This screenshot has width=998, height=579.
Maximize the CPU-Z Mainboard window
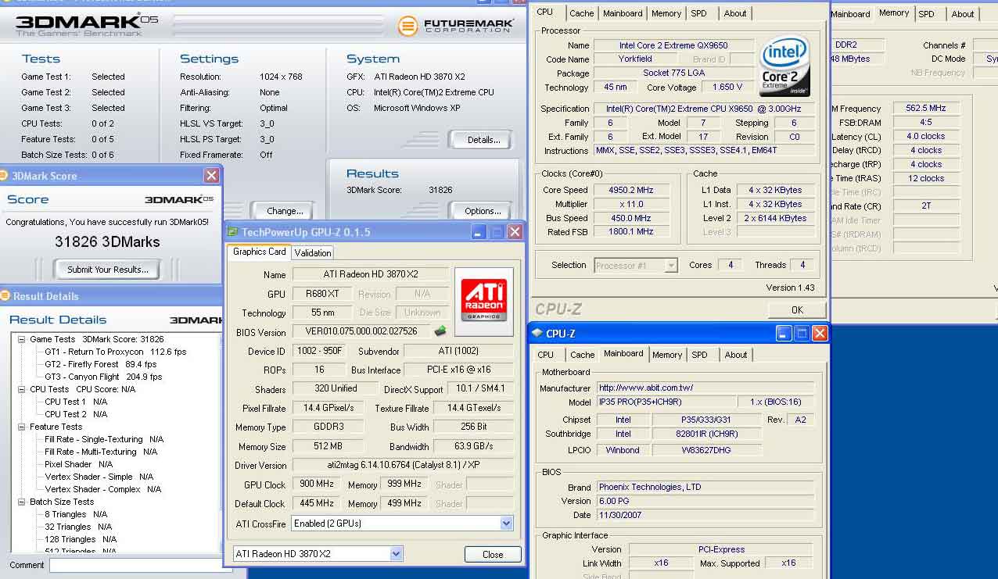click(x=802, y=334)
